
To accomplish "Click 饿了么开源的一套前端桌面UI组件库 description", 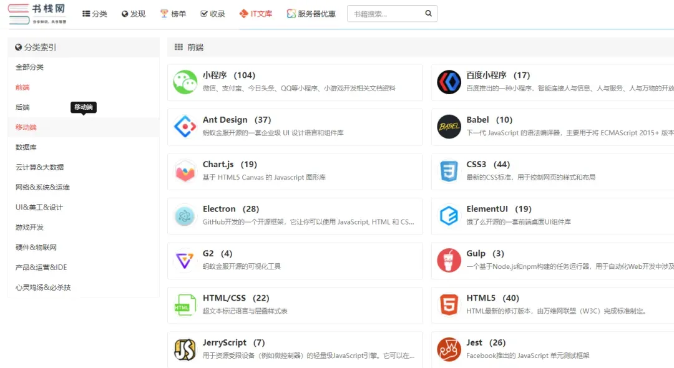I will [x=519, y=221].
